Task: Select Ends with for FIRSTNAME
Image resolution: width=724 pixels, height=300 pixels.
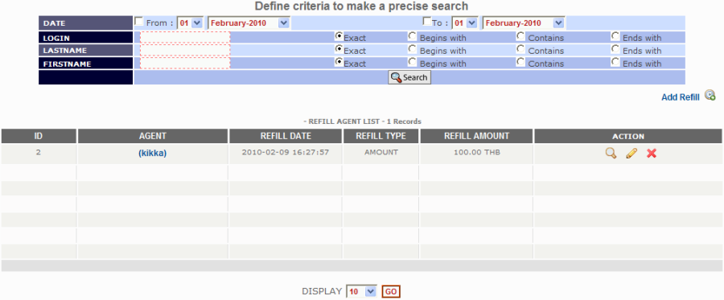Action: coord(615,61)
